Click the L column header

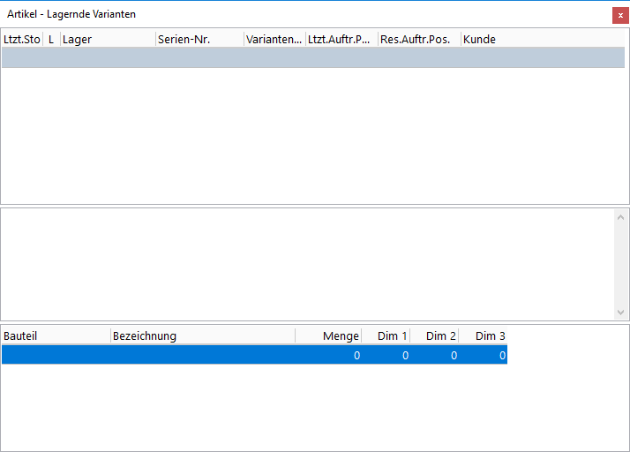51,40
